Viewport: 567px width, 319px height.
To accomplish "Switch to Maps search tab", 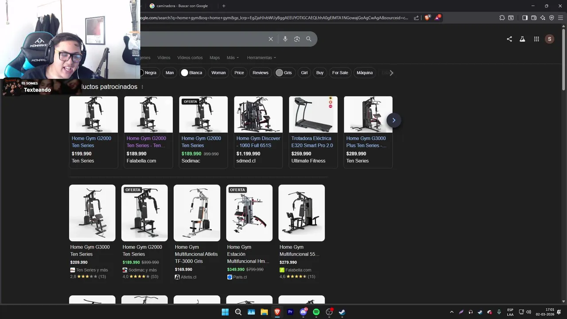I will click(215, 58).
